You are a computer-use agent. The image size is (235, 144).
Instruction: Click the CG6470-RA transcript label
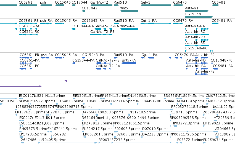click(x=183, y=20)
